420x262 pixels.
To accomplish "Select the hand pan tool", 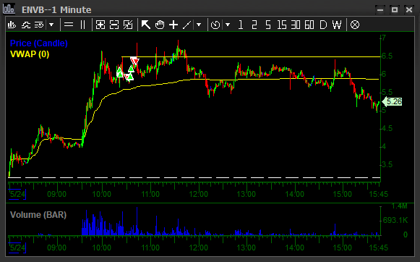I will (160, 25).
